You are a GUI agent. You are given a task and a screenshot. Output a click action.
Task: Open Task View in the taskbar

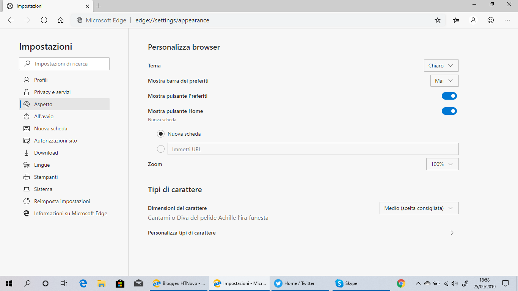pyautogui.click(x=64, y=283)
